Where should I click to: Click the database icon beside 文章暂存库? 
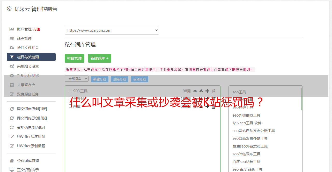[x=12, y=85]
